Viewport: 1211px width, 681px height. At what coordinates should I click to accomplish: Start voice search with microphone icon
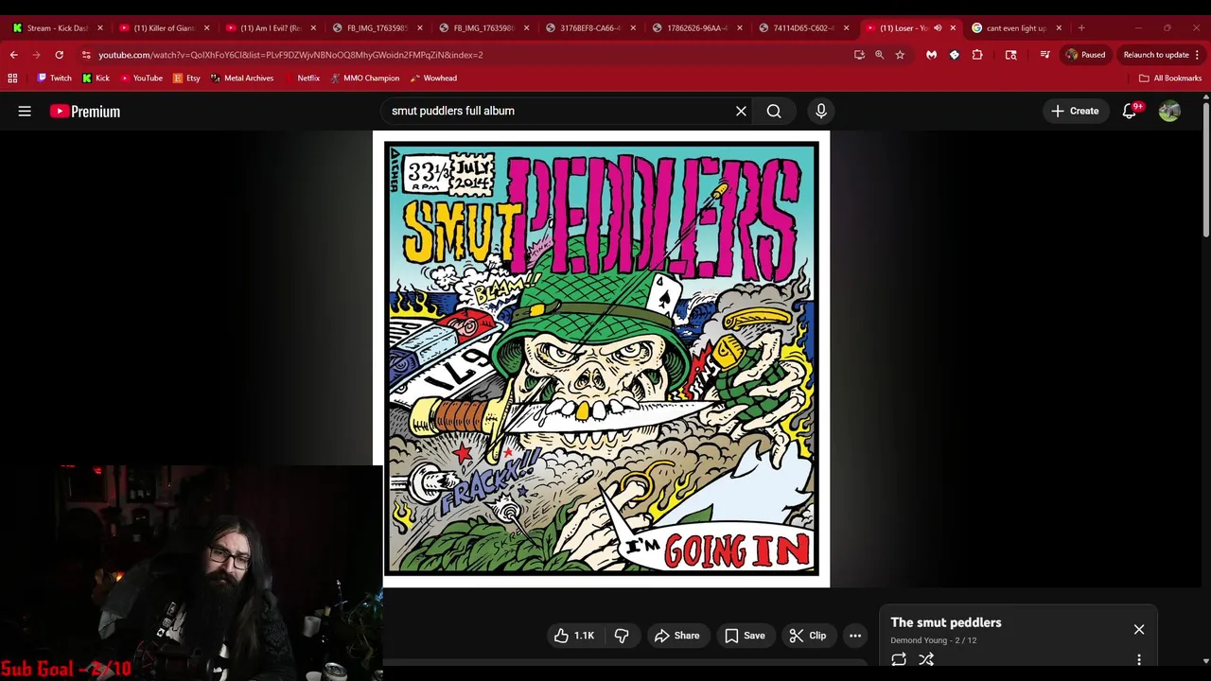821,111
